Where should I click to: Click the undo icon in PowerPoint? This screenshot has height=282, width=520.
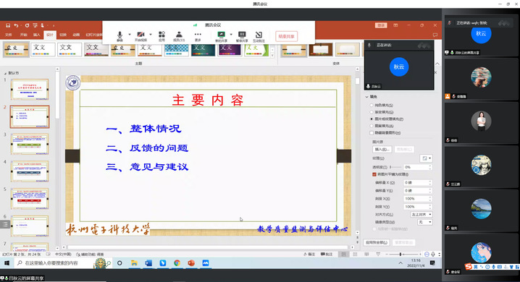[16, 25]
